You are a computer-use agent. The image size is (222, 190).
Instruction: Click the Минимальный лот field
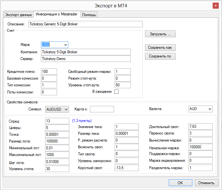click(x=57, y=148)
